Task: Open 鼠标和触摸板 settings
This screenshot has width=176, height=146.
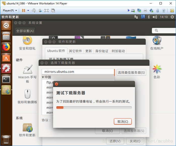Action: tap(27, 96)
